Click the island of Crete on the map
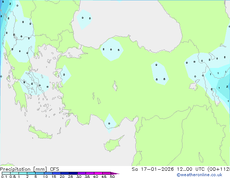The image size is (230, 178). [x=40, y=133]
